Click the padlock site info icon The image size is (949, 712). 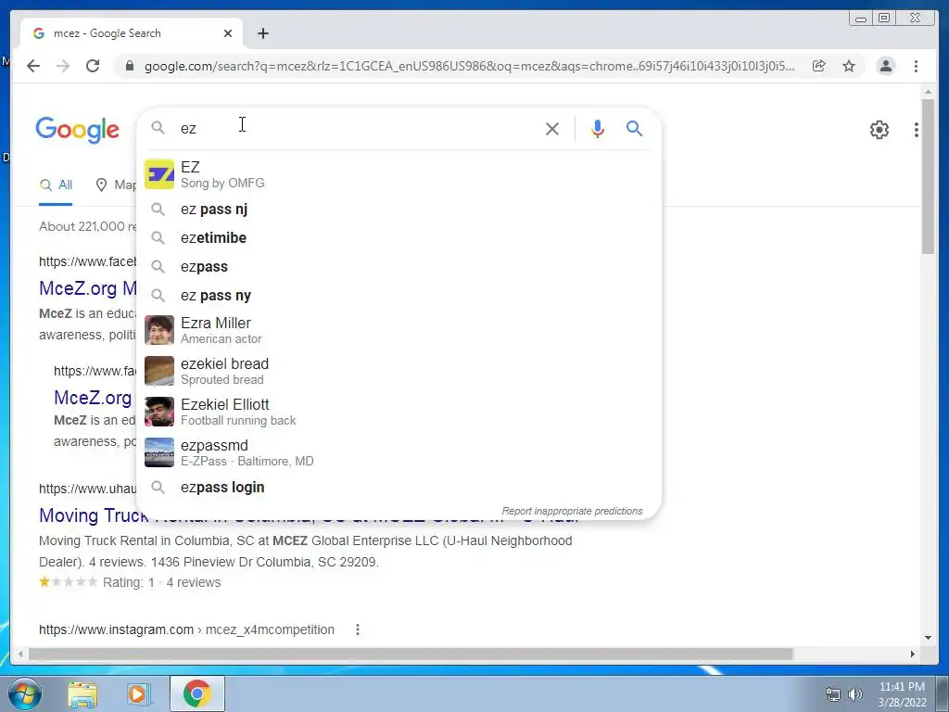click(x=130, y=66)
